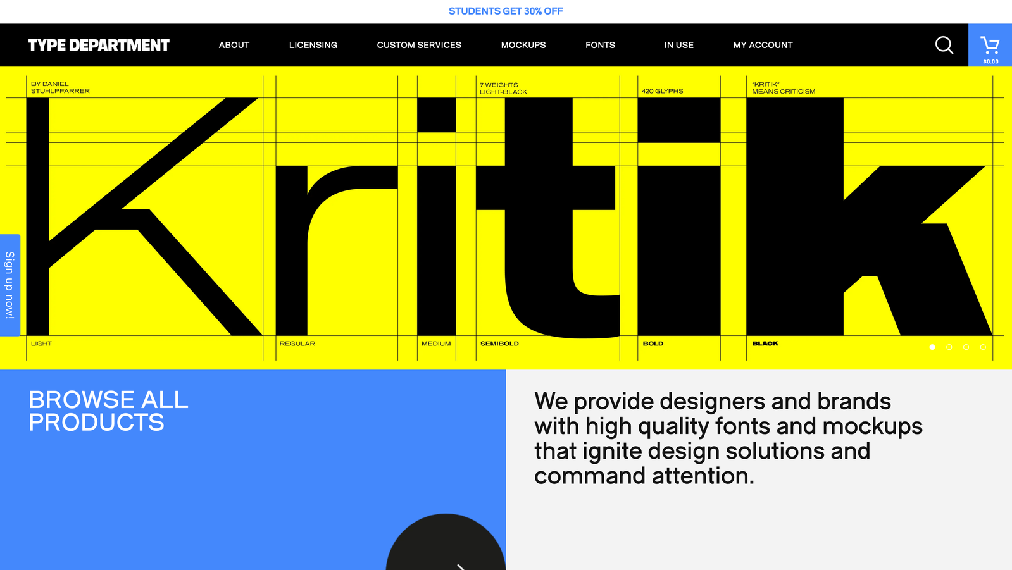Select Mockups from the navigation bar

pyautogui.click(x=523, y=45)
